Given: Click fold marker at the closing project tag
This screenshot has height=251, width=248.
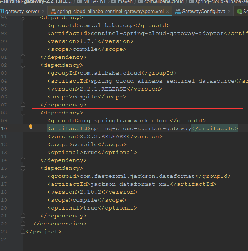Looking at the screenshot, I should 23,232.
